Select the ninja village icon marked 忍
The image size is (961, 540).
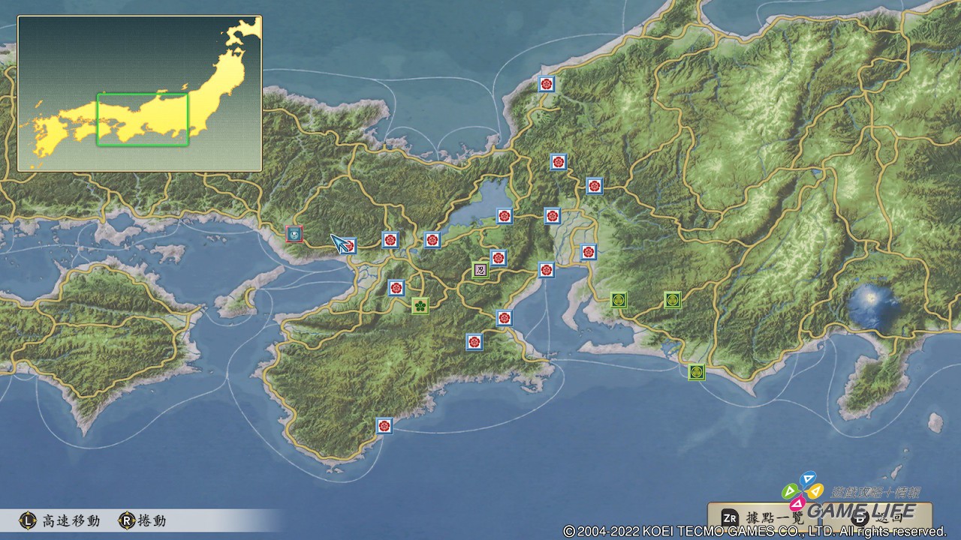(480, 270)
